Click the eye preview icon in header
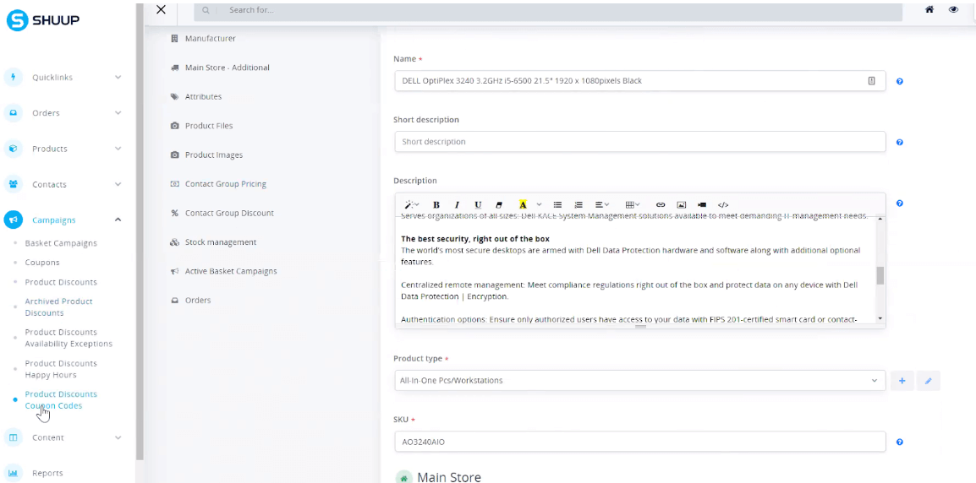 953,9
